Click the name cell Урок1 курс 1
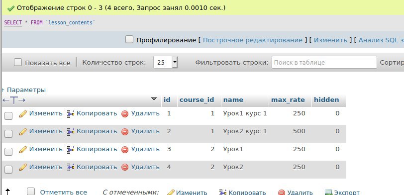This screenshot has height=195, width=404. (x=245, y=113)
